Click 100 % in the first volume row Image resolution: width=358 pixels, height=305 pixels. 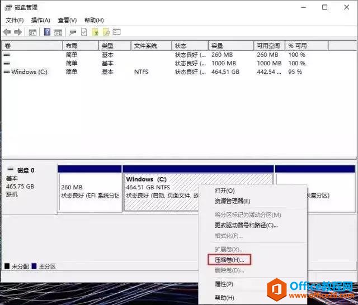pyautogui.click(x=296, y=55)
